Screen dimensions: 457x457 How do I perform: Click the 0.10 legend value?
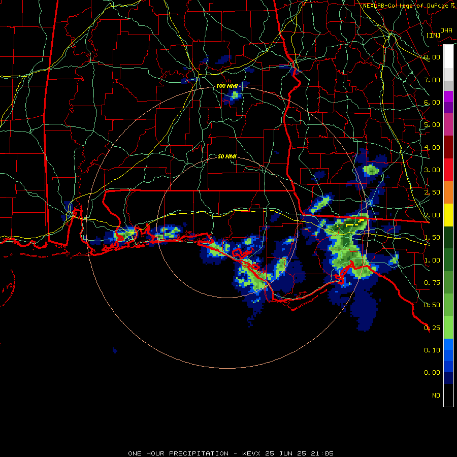432,350
